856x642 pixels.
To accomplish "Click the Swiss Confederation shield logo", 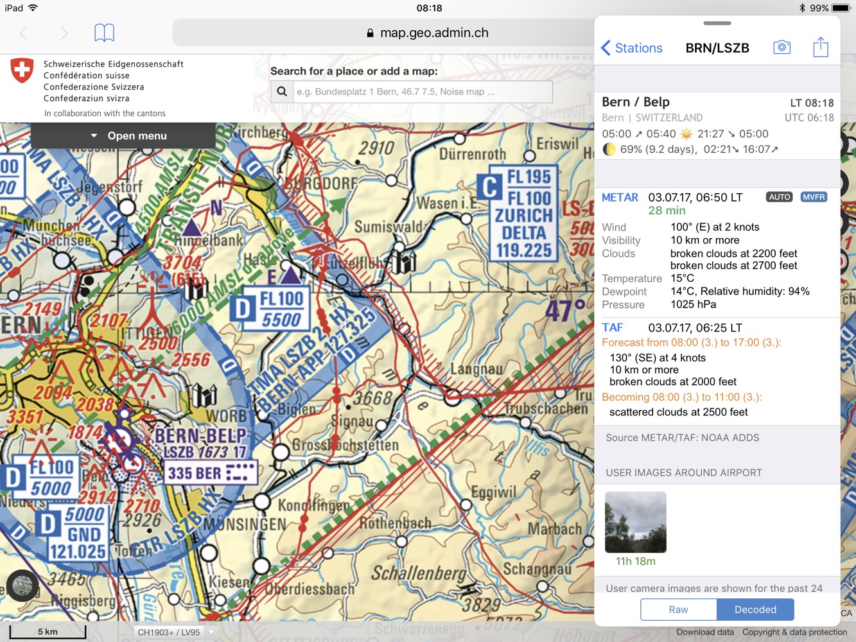I will coord(22,70).
